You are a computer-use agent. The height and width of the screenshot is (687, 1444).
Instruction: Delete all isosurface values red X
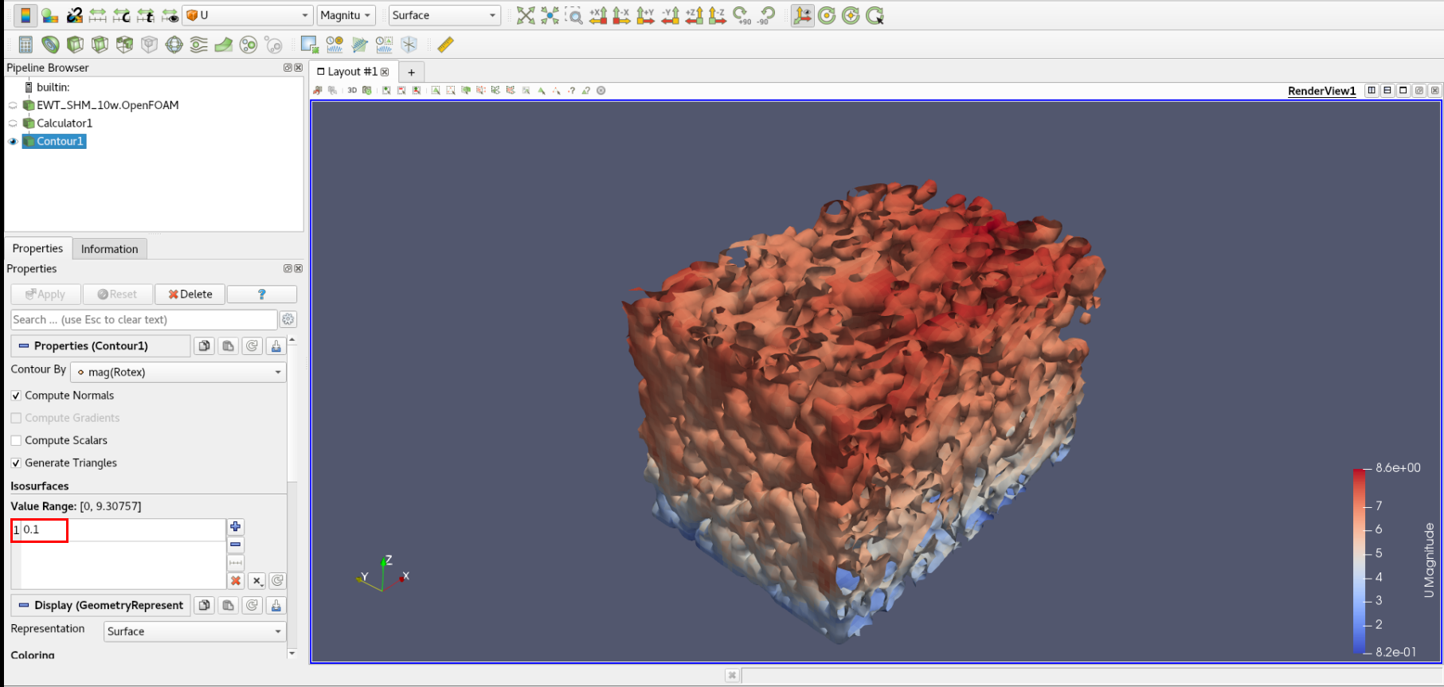[x=236, y=581]
